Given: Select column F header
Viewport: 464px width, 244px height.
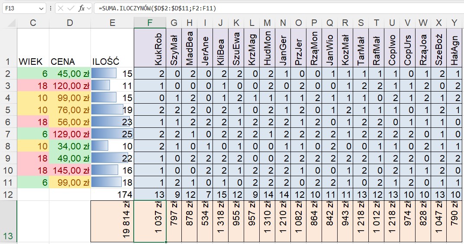Looking at the screenshot, I should 150,23.
